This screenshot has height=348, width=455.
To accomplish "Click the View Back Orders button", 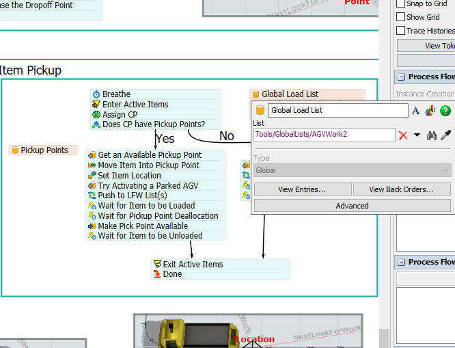I will tap(402, 189).
